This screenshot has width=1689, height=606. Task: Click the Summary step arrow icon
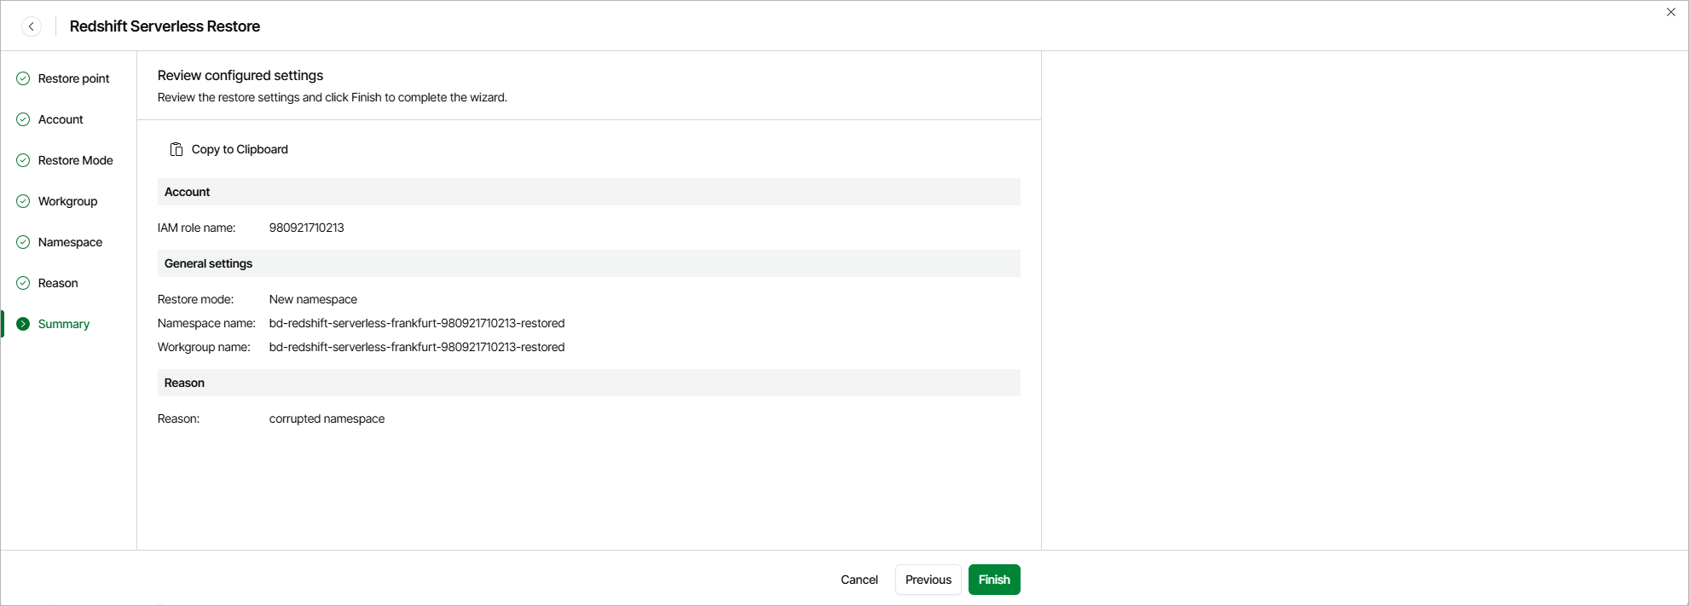pyautogui.click(x=23, y=324)
